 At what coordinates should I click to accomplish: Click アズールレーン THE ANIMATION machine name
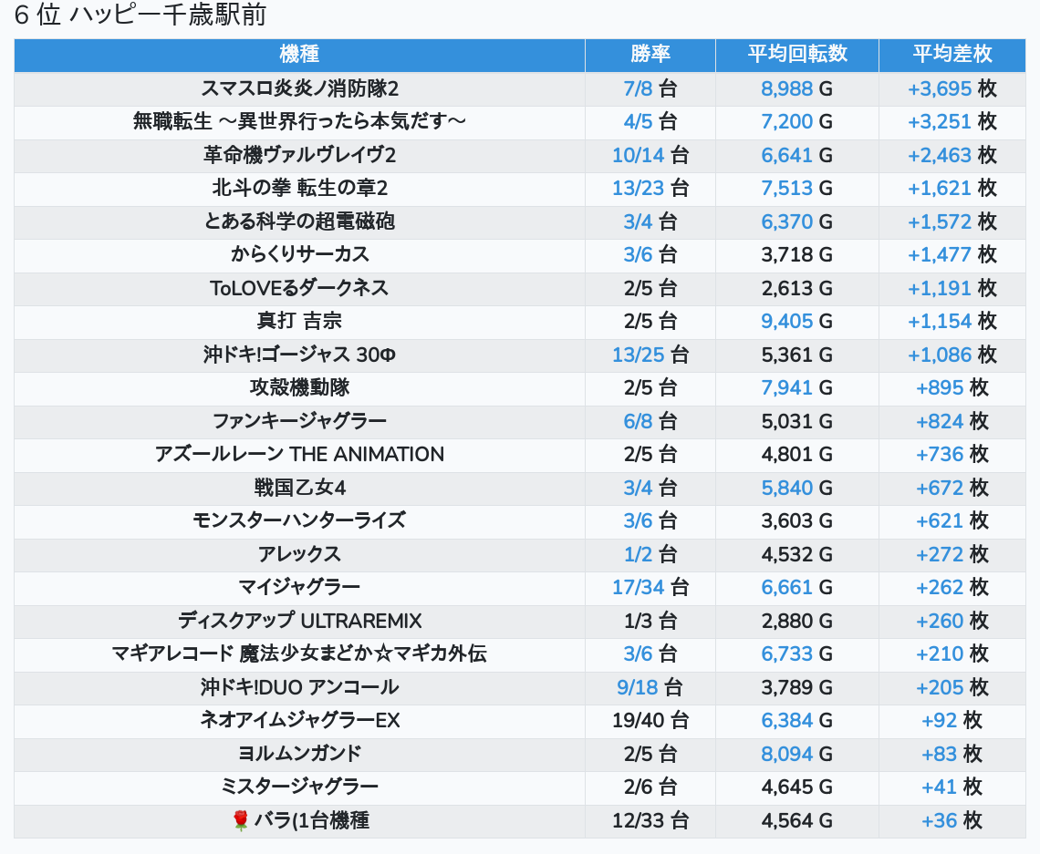pyautogui.click(x=299, y=454)
